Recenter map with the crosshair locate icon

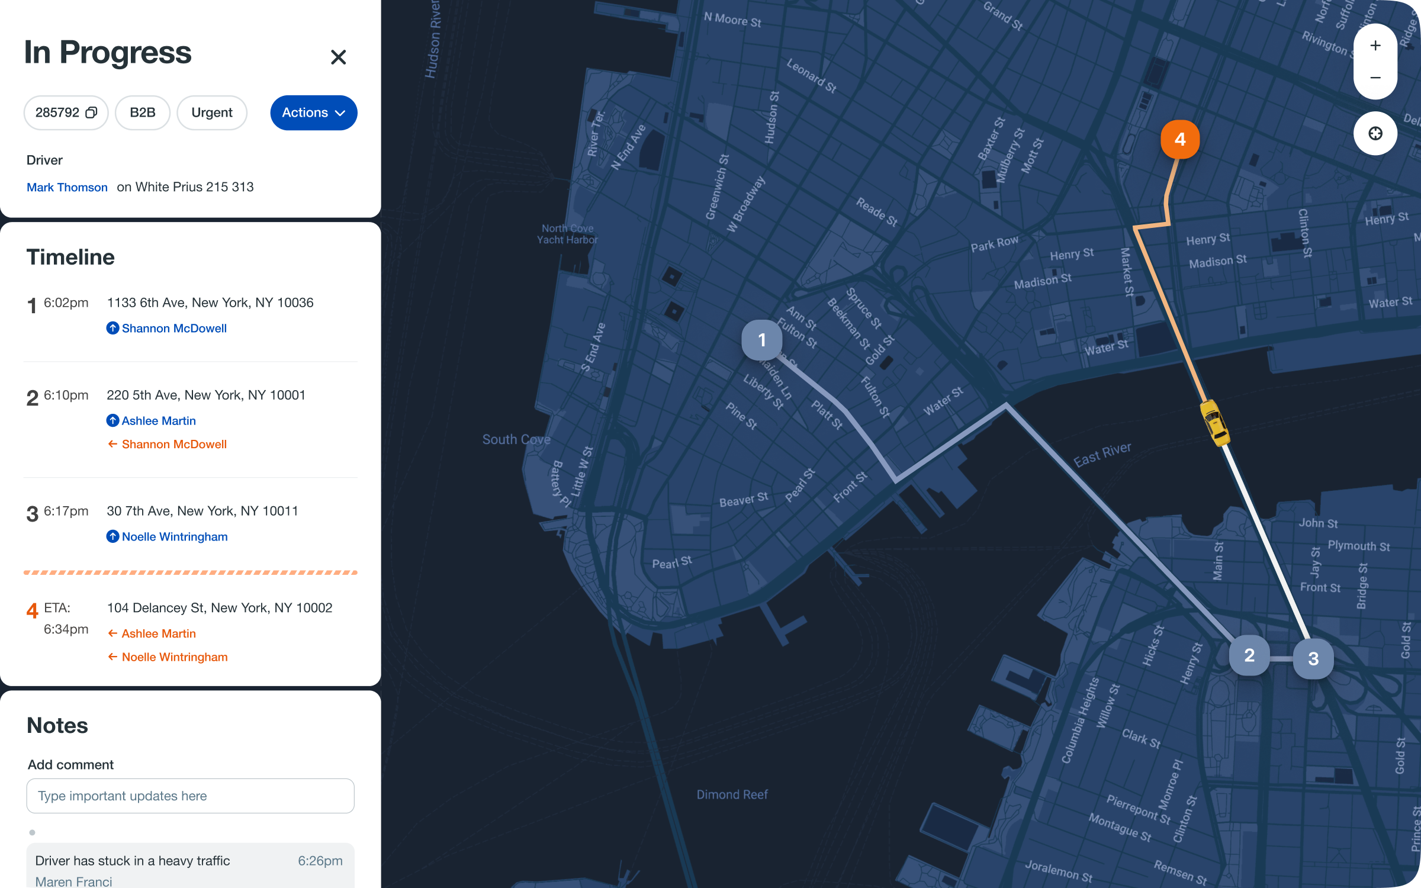(x=1375, y=133)
